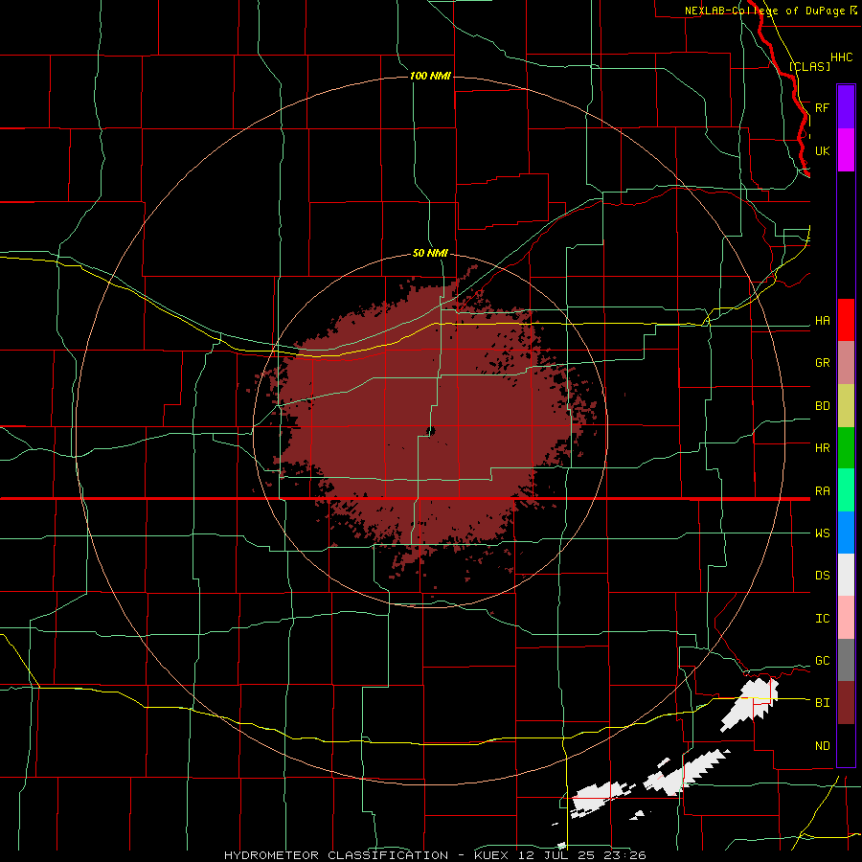Click the DS legend label
Screen dimensions: 862x862
pyautogui.click(x=822, y=576)
